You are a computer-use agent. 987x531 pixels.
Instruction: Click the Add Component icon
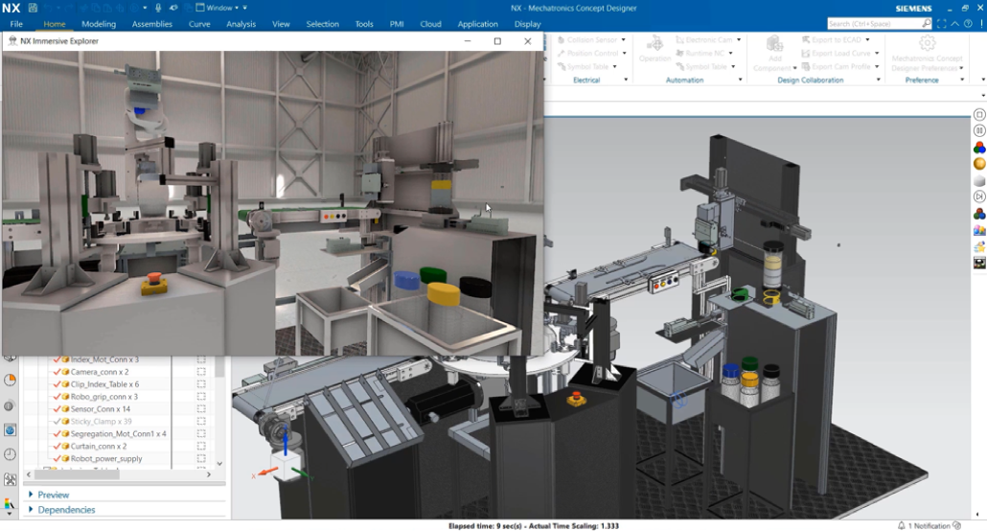click(x=774, y=44)
